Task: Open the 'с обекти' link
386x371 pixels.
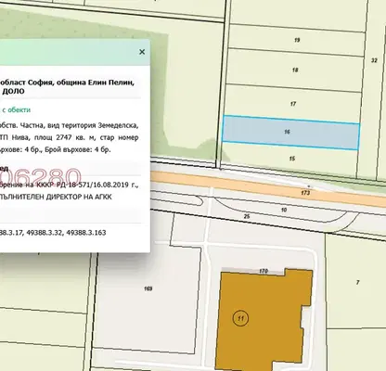Action: (x=17, y=109)
